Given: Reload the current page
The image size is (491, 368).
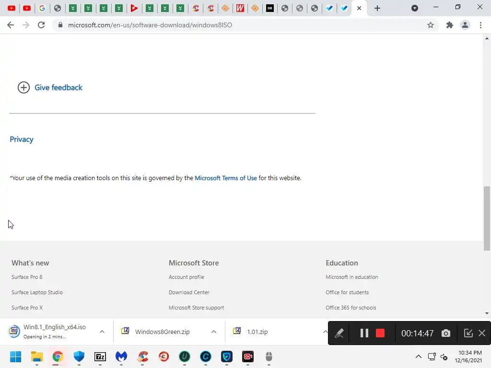Looking at the screenshot, I should tap(41, 25).
